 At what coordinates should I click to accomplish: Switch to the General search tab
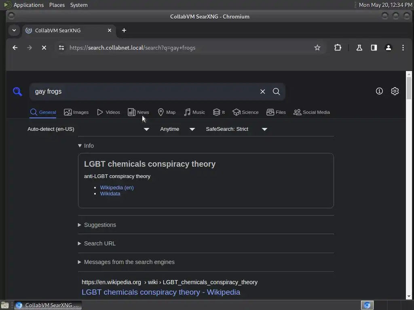[43, 112]
